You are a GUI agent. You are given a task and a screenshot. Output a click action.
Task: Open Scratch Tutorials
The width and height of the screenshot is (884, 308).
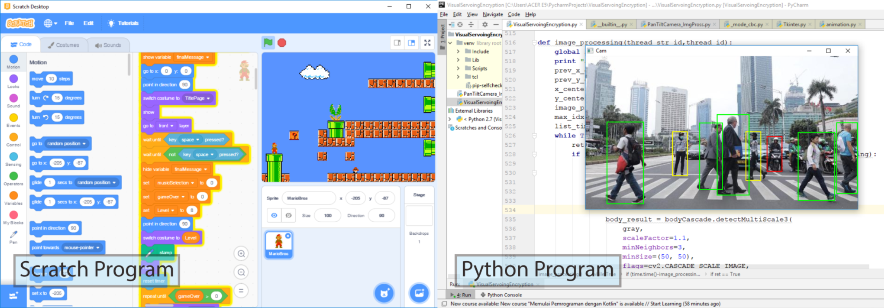pos(123,23)
